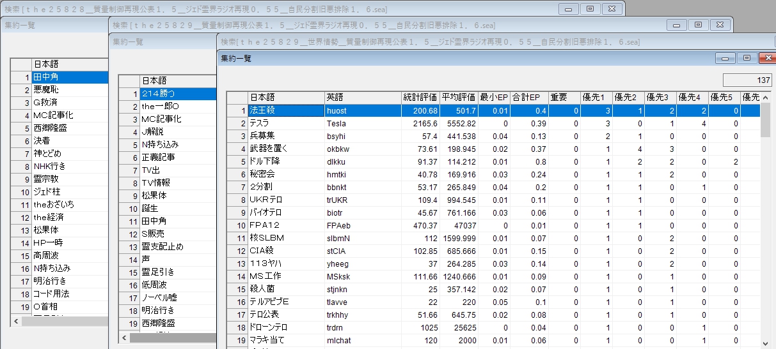This screenshot has width=776, height=349.
Task: Minimize the the25828 search window
Action: pos(567,9)
